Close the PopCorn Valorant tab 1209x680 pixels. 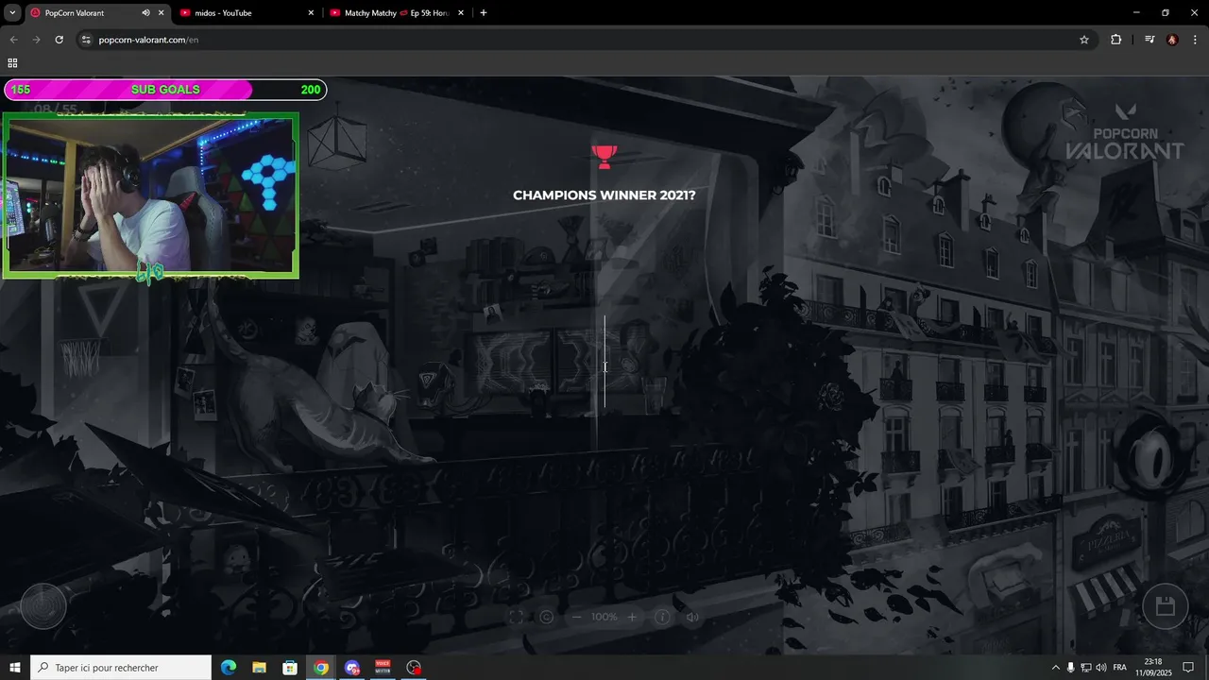[x=161, y=13]
